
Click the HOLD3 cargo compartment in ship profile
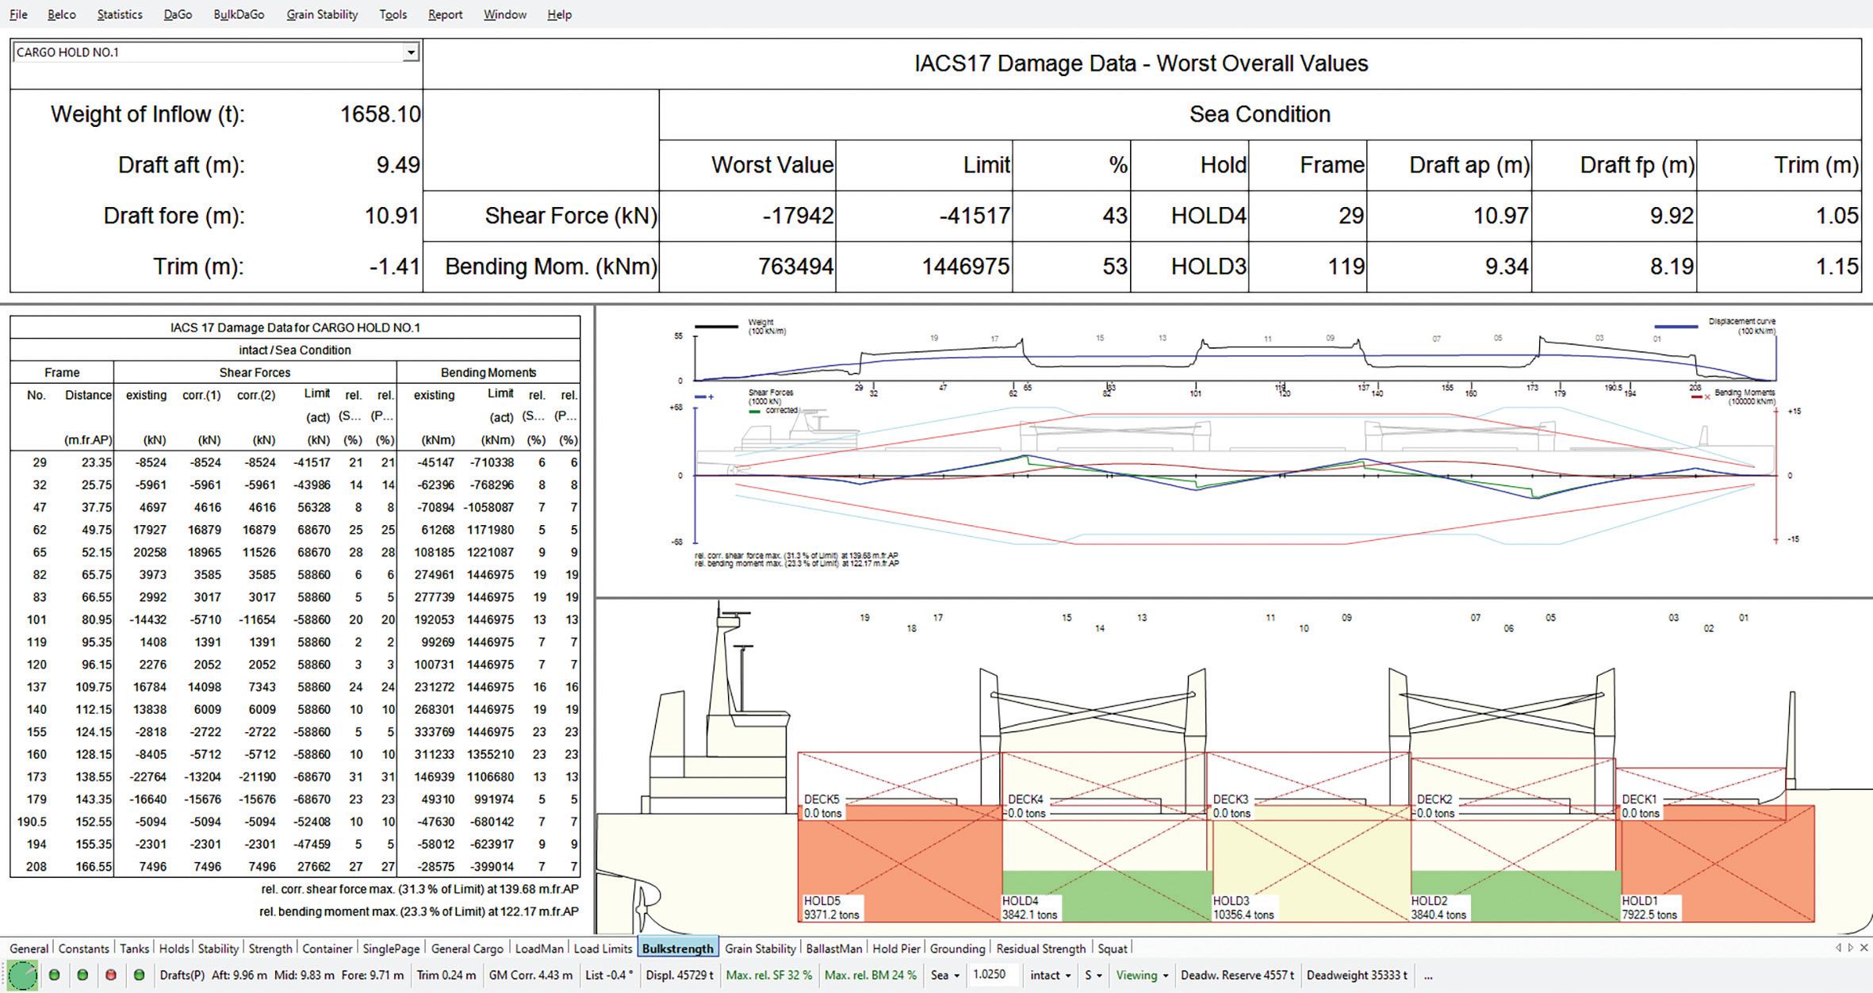pyautogui.click(x=1308, y=865)
